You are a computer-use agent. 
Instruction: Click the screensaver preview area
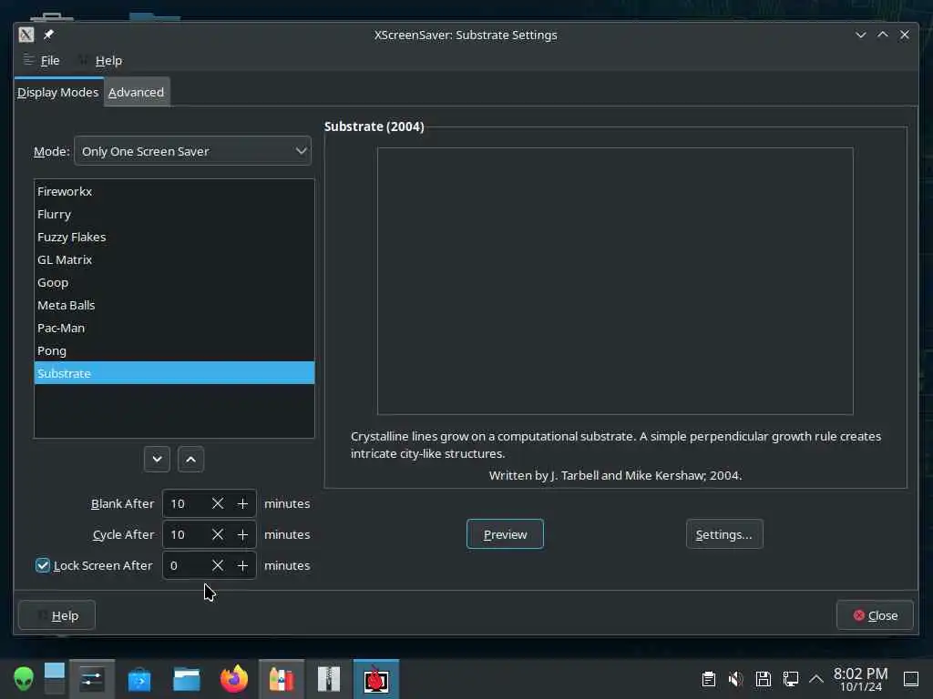pos(615,280)
